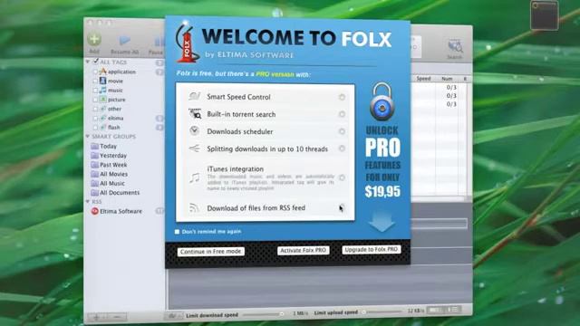The image size is (580, 326).
Task: Select the flash tag row
Action: 113,127
